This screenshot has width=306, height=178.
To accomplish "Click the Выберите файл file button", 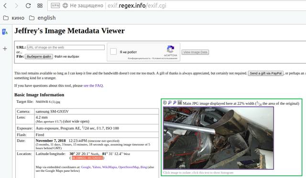I will 39,56.
